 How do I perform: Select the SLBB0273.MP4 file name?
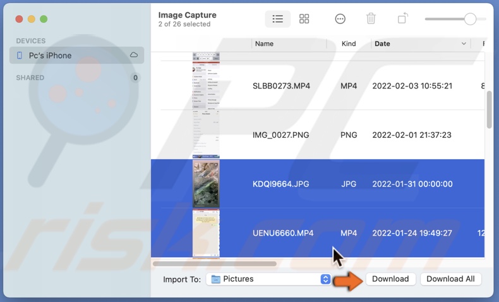pyautogui.click(x=281, y=86)
